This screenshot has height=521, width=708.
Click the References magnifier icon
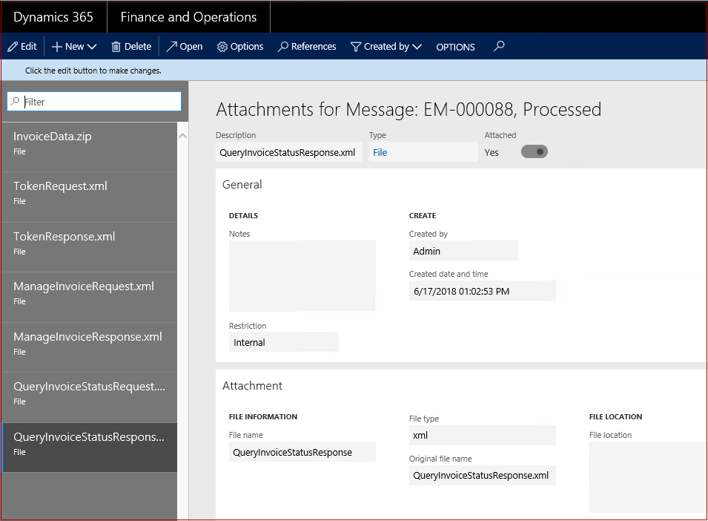click(x=283, y=47)
